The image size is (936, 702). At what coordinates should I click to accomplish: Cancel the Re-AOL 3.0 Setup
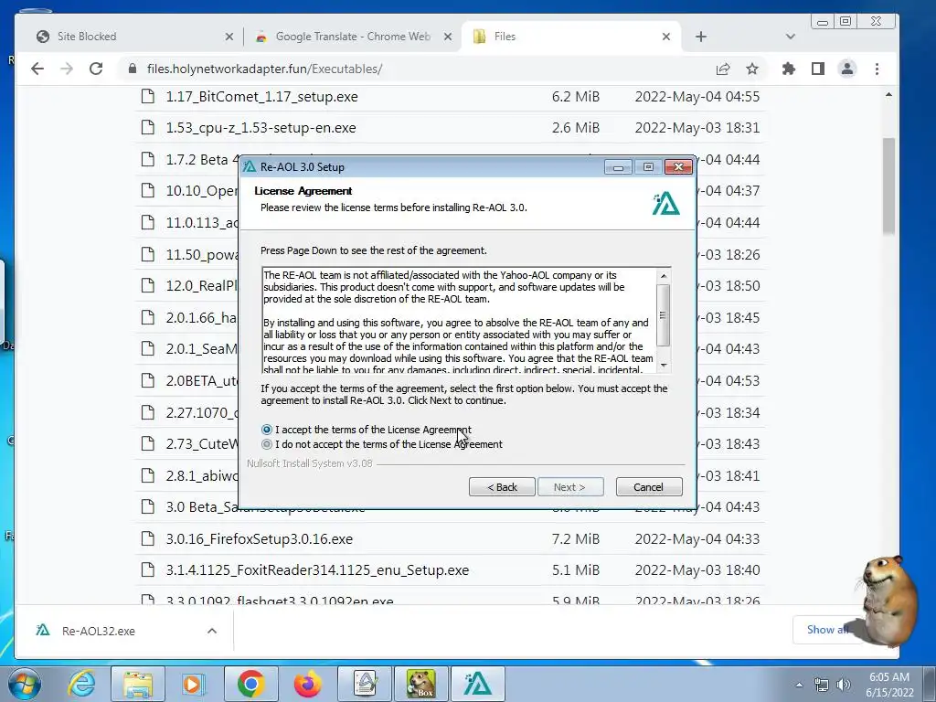click(x=648, y=487)
